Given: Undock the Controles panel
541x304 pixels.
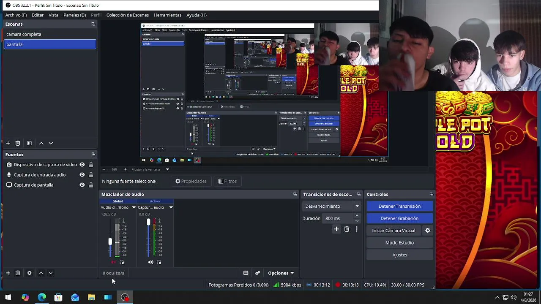Looking at the screenshot, I should [431, 194].
